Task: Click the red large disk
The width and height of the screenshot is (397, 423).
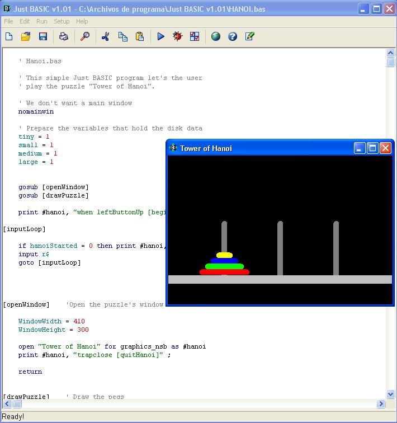Action: point(224,272)
